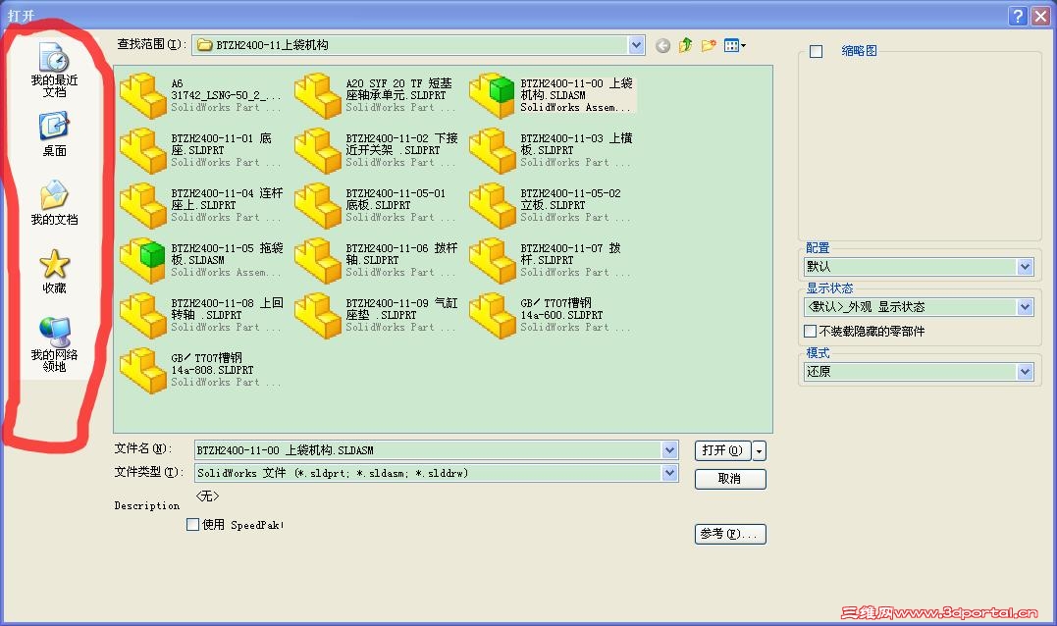Open the 显示状态 display state dropdown
Viewport: 1057px width, 626px height.
pos(1025,307)
